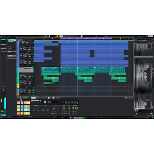154x154 pixels.
Task: Open the Sampler Control tab in the lower zone
Action: (x=37, y=116)
